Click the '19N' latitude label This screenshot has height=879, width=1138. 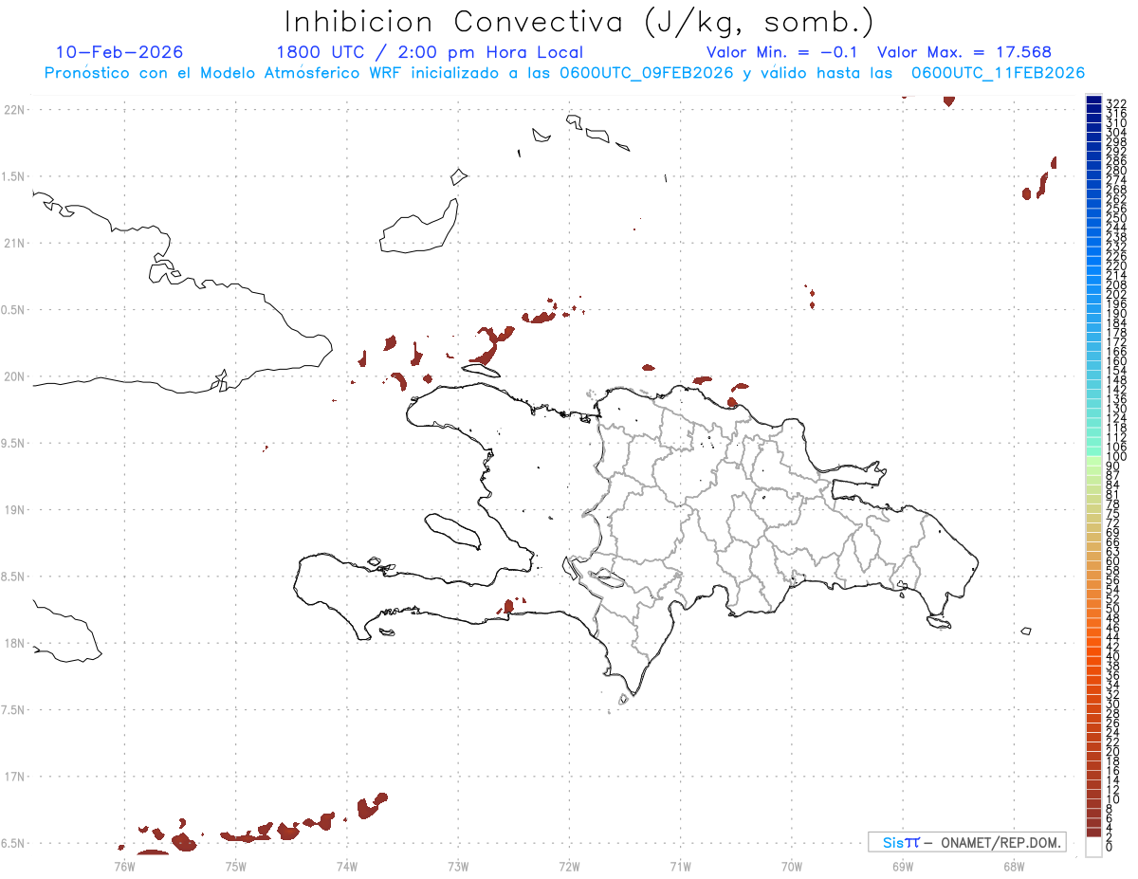pyautogui.click(x=14, y=509)
